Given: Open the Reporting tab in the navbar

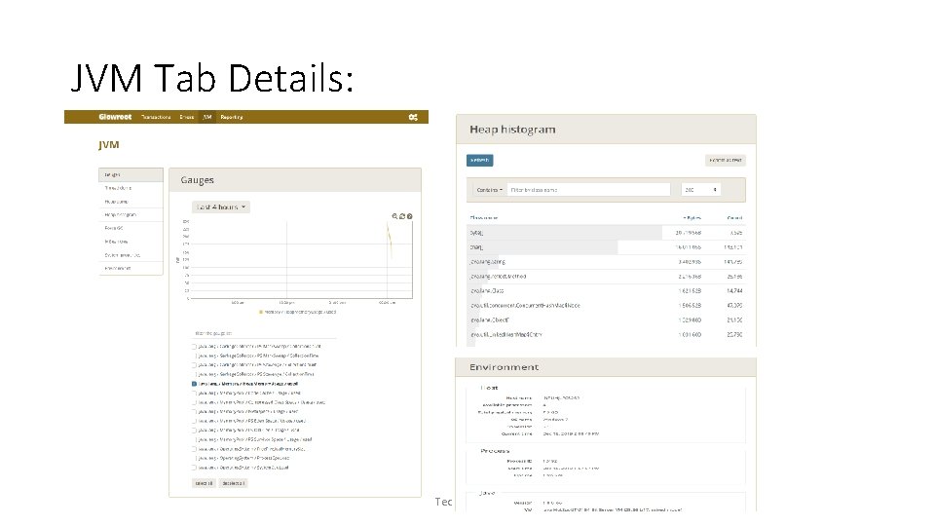Looking at the screenshot, I should 232,118.
